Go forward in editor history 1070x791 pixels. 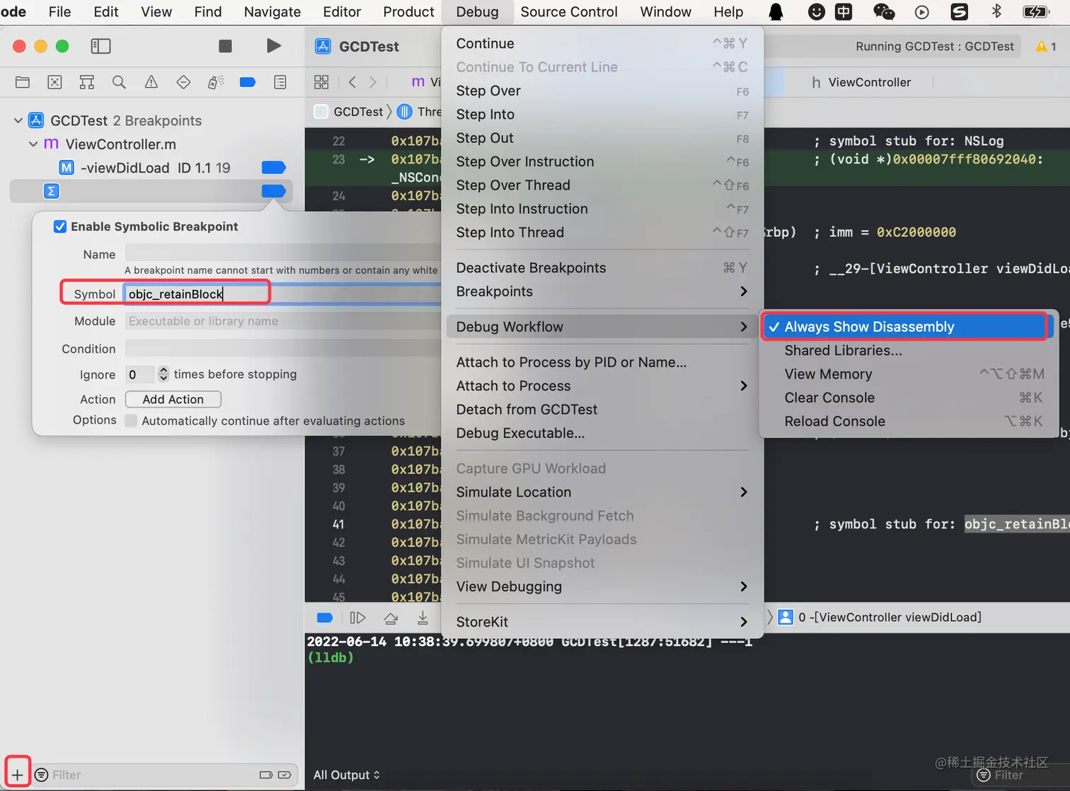(x=373, y=82)
